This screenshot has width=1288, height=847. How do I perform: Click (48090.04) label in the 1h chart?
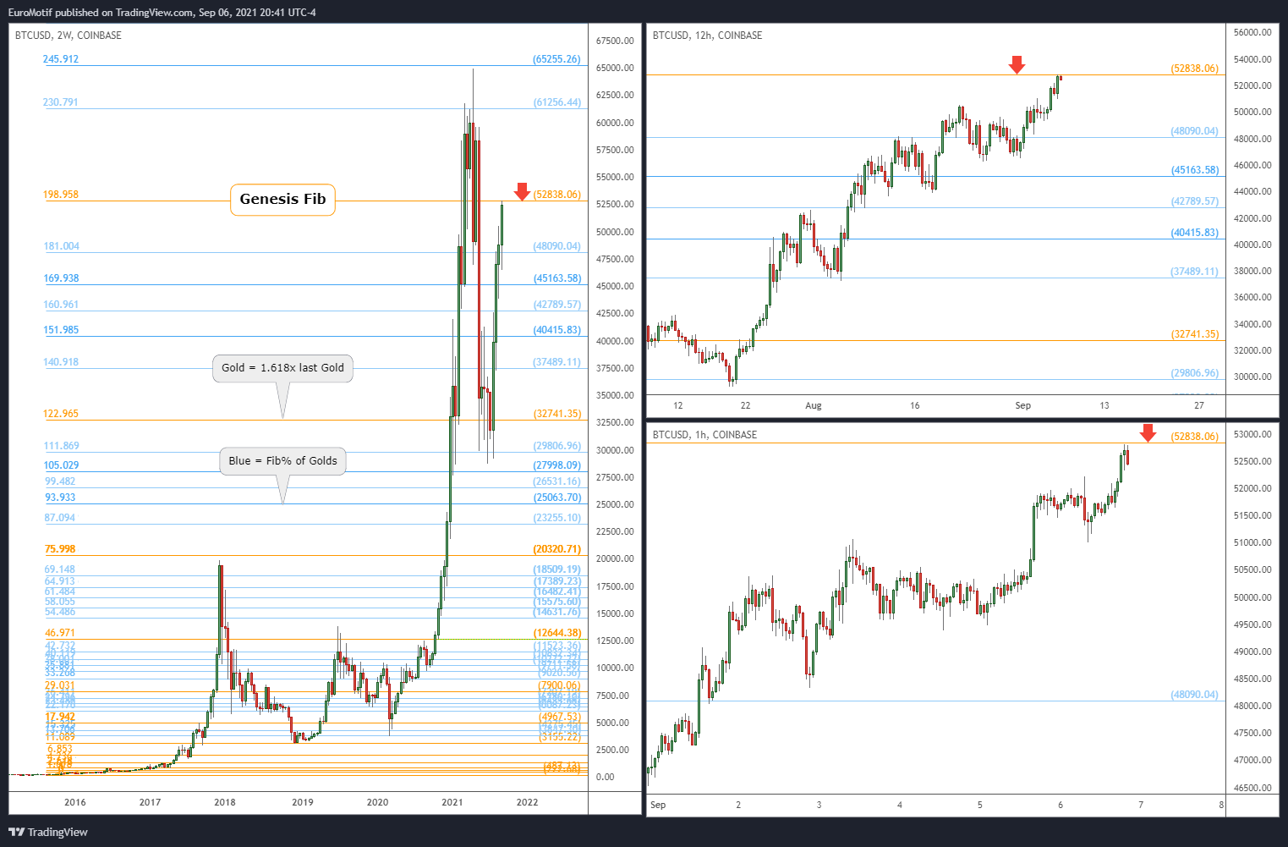(1195, 695)
